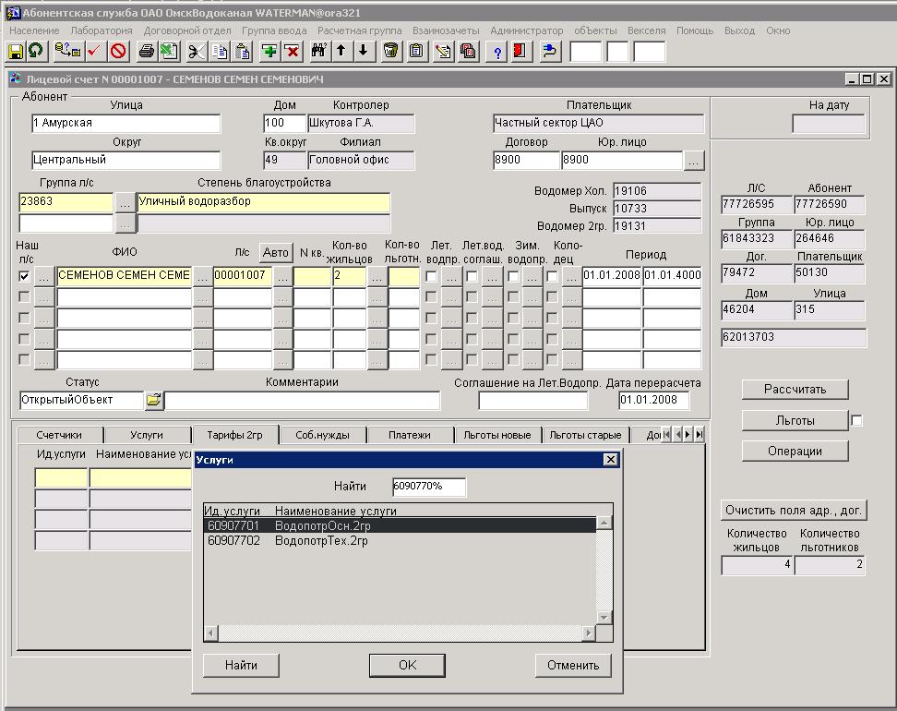Screen dimensions: 897x711
Task: Toggle the checkbox next to Льготы button
Action: [x=857, y=421]
